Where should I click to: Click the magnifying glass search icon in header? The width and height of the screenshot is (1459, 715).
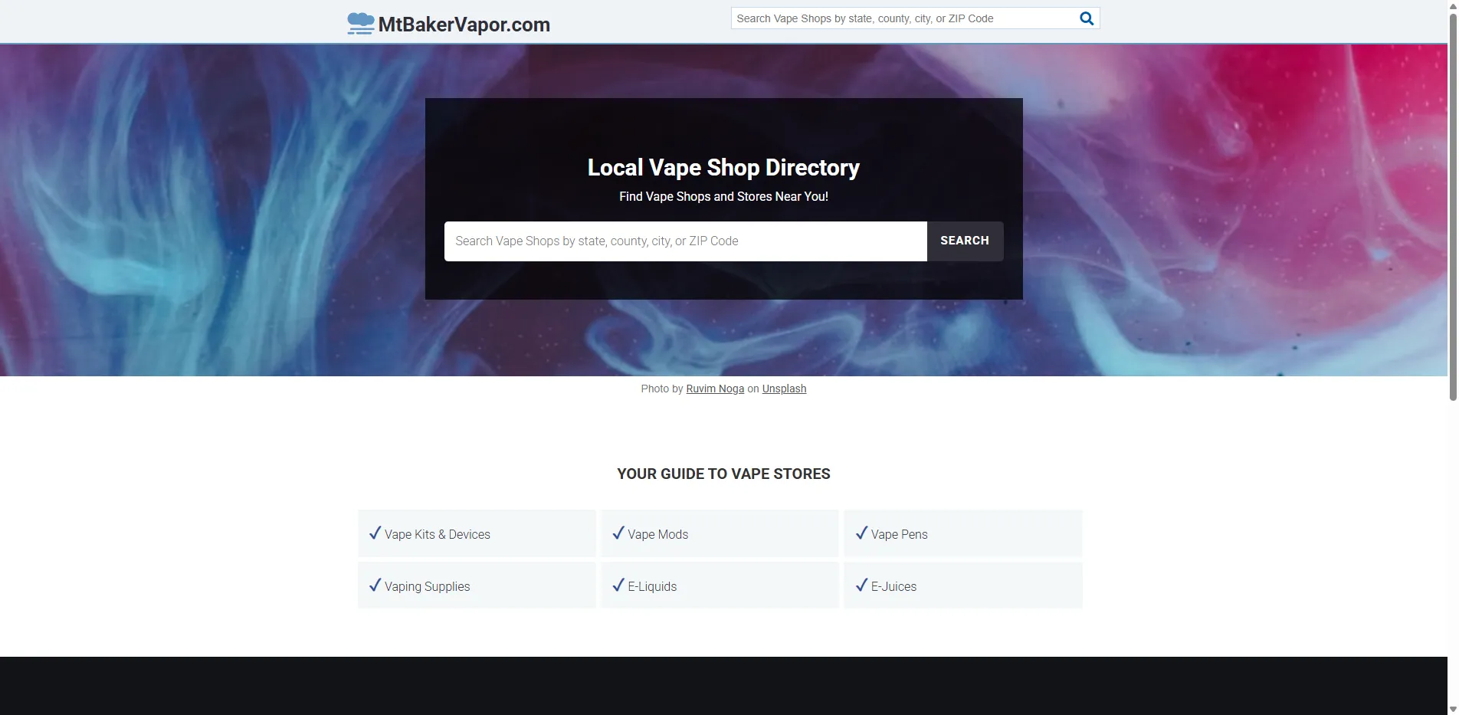click(x=1086, y=18)
